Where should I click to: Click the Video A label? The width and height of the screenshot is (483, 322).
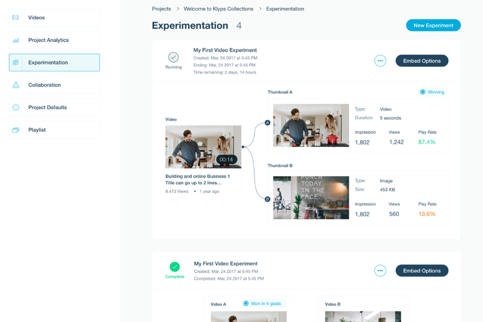point(218,304)
